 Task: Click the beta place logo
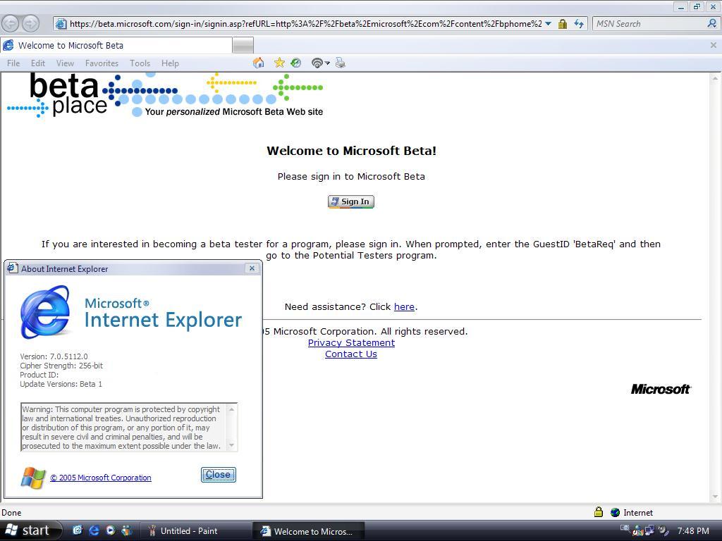(166, 95)
